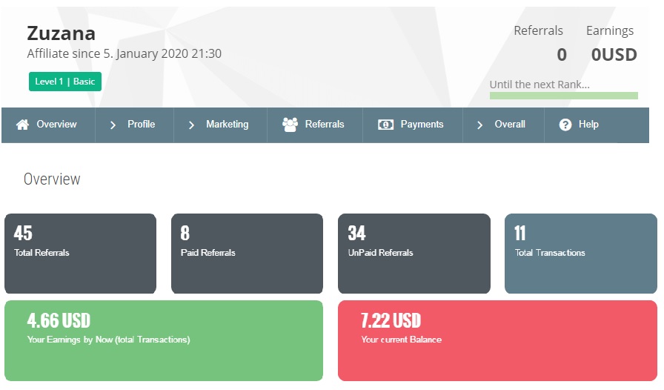Click the Earnings header label

610,31
